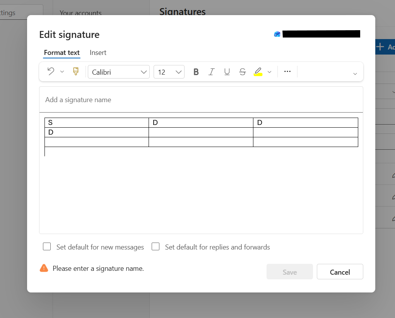The height and width of the screenshot is (318, 395).
Task: Click the Undo arrow icon
Action: 51,72
